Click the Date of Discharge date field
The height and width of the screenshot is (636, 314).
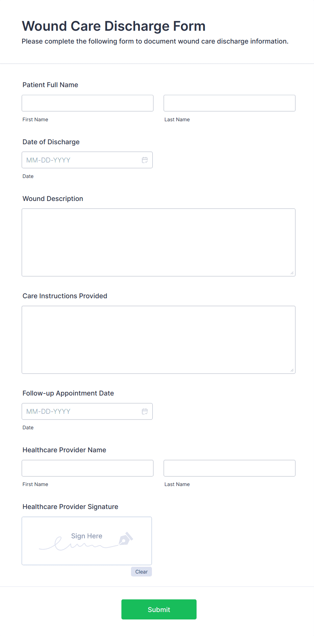pos(81,160)
